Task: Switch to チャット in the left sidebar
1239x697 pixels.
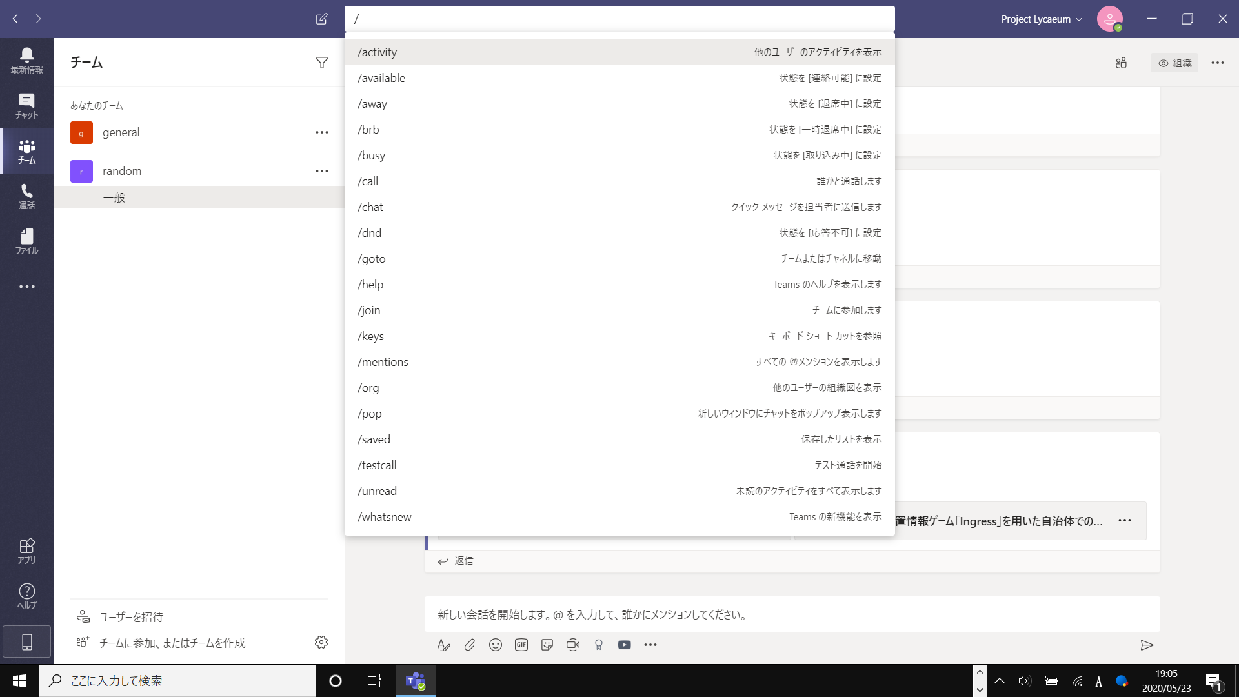Action: tap(26, 105)
